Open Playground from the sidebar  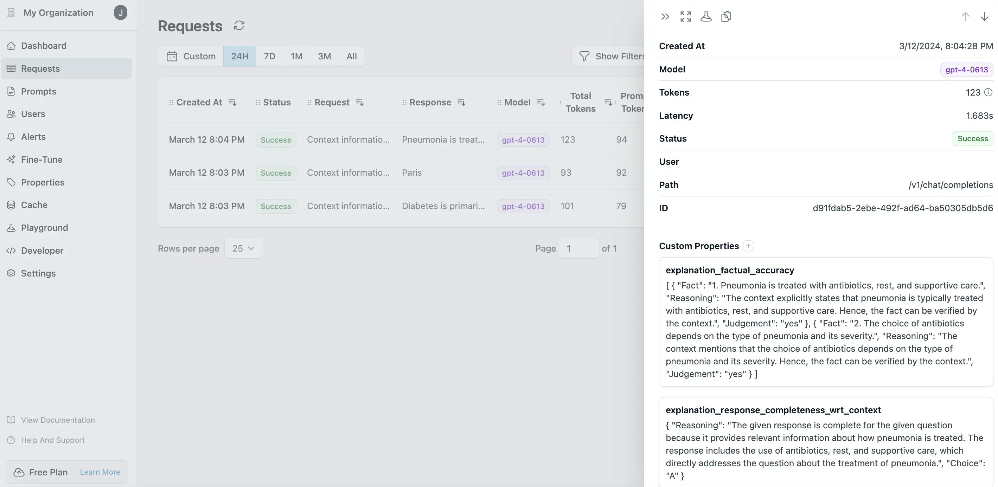point(44,228)
